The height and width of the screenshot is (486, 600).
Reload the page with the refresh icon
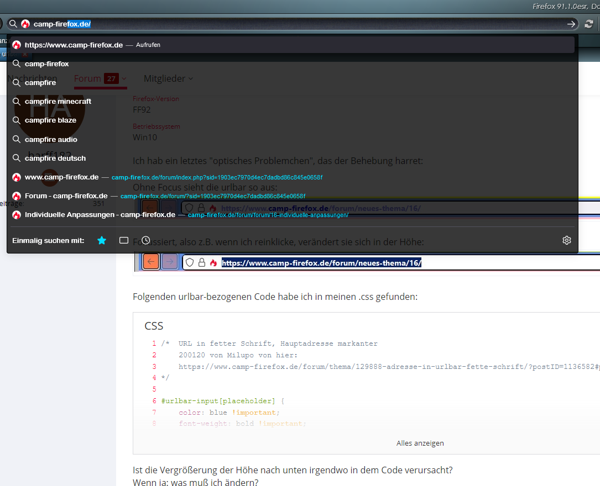coord(589,24)
